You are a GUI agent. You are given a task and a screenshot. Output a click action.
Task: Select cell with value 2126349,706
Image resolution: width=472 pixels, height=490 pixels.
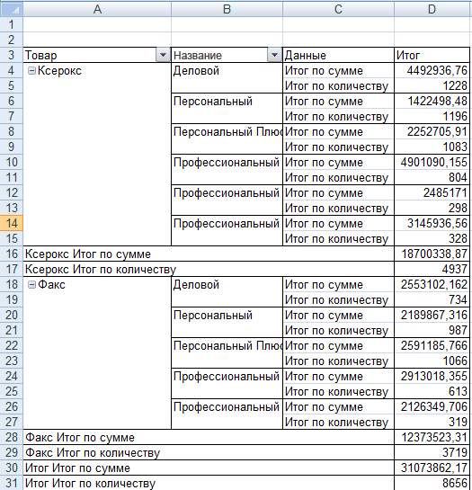pos(432,406)
